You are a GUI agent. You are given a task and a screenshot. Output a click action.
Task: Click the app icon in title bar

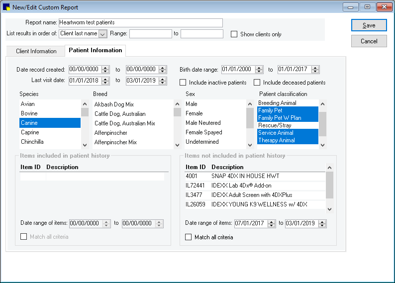pyautogui.click(x=6, y=7)
